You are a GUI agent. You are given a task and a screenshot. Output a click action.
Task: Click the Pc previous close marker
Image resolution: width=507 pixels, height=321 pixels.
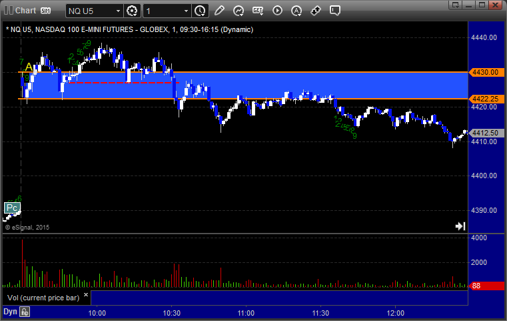click(12, 208)
